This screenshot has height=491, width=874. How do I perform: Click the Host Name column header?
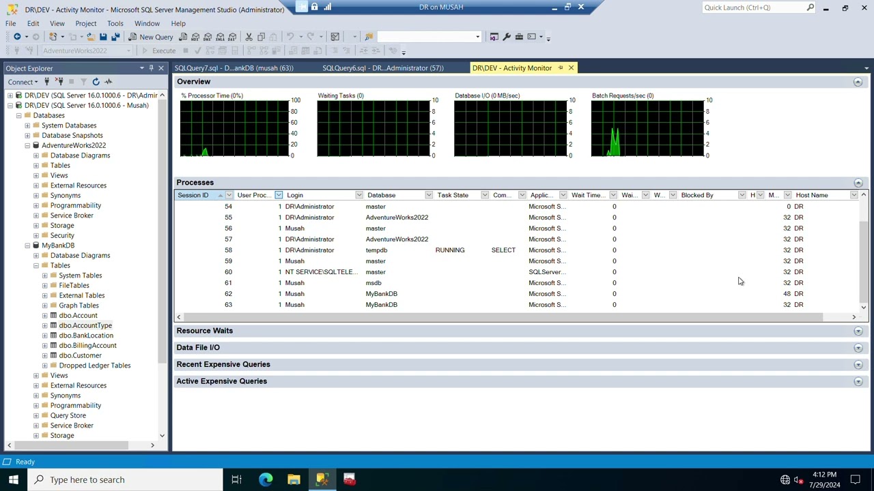point(811,195)
